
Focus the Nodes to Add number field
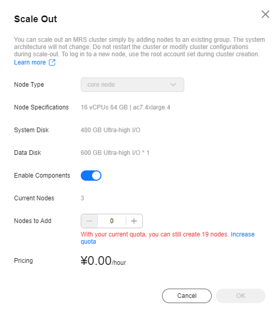[112, 221]
